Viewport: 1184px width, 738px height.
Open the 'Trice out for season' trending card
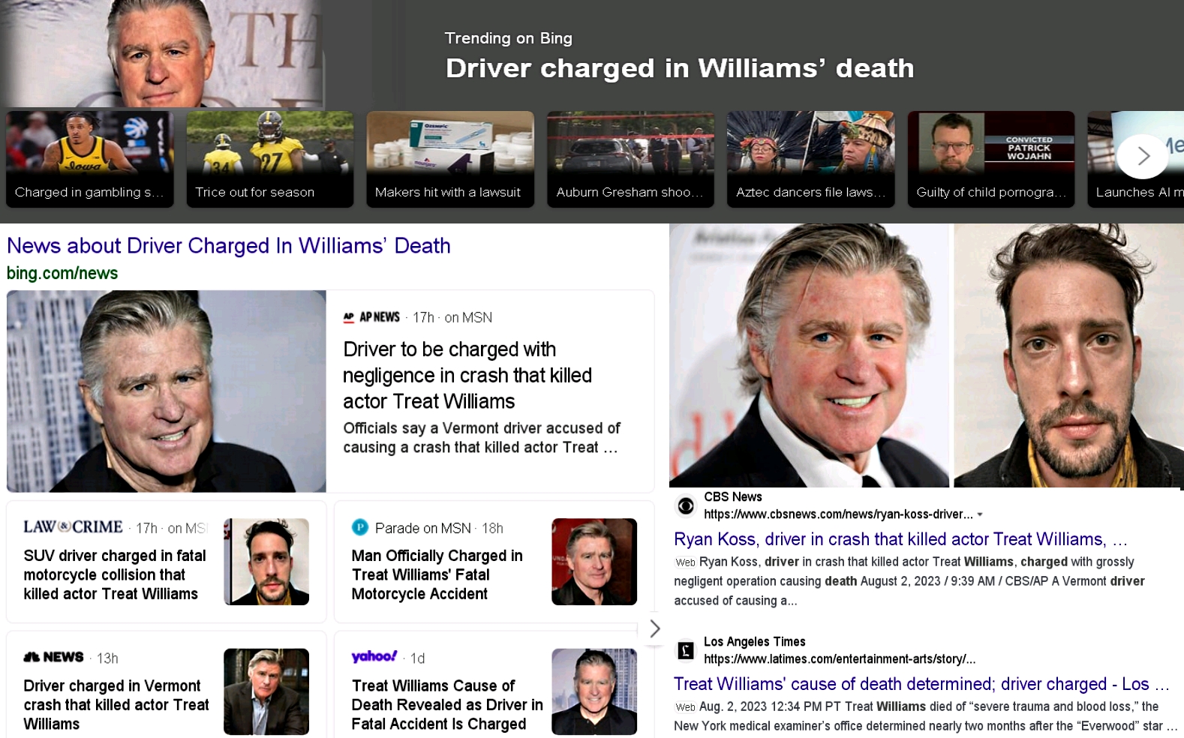[270, 159]
